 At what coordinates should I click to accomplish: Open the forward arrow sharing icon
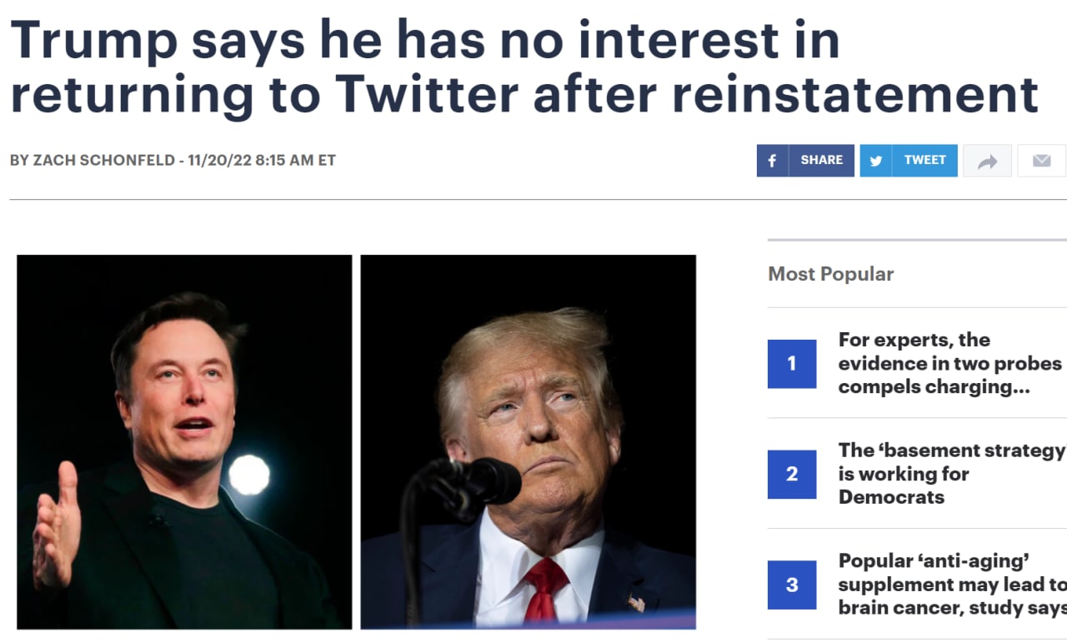click(987, 160)
